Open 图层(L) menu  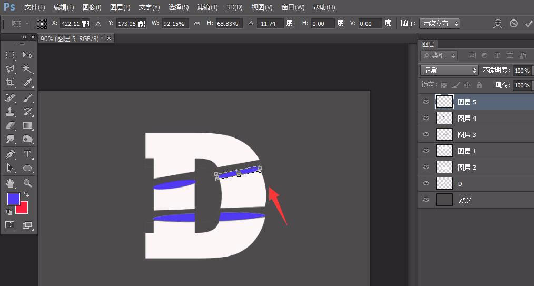tap(120, 7)
